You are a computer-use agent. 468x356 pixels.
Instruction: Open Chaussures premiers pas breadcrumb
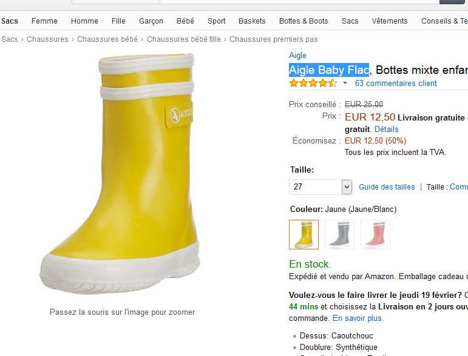click(x=273, y=39)
